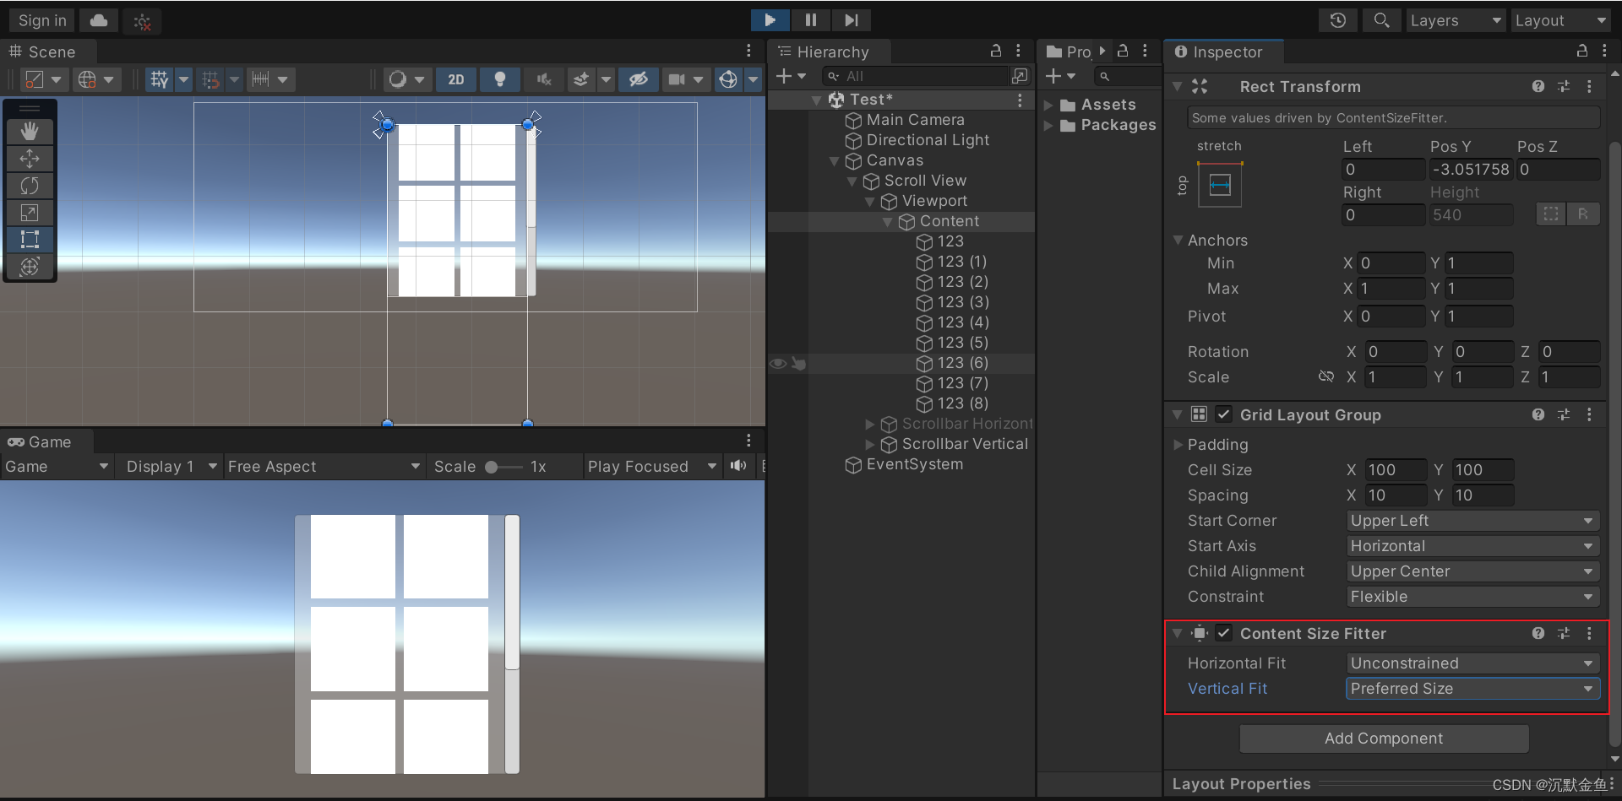This screenshot has width=1622, height=801.
Task: Open the cloud services icon
Action: coord(99,20)
